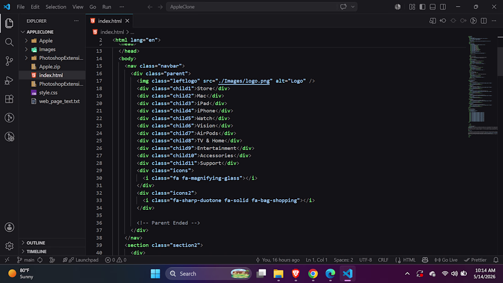
Task: Click the code minimap overview
Action: point(483,86)
